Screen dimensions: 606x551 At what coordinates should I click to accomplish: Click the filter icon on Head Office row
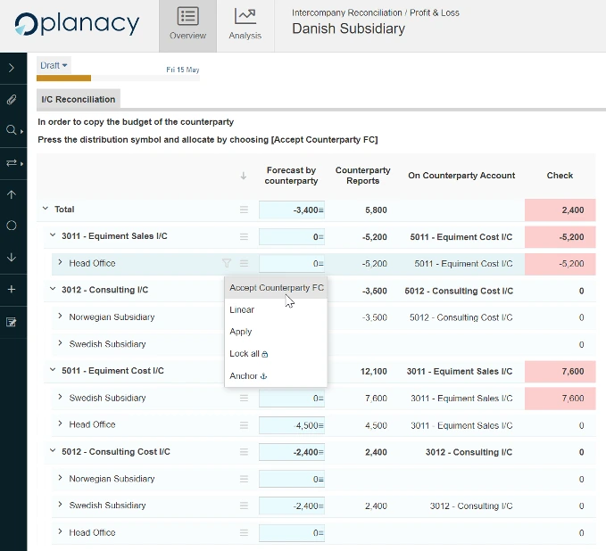227,263
